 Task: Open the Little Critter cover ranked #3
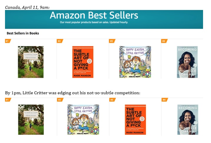point(135,62)
